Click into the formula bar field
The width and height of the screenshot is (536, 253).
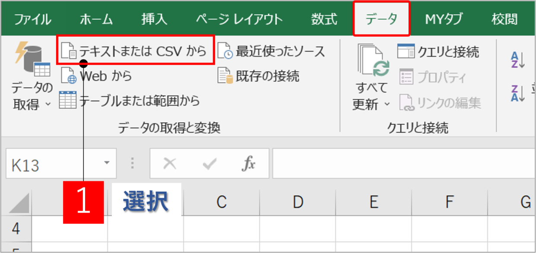click(404, 163)
